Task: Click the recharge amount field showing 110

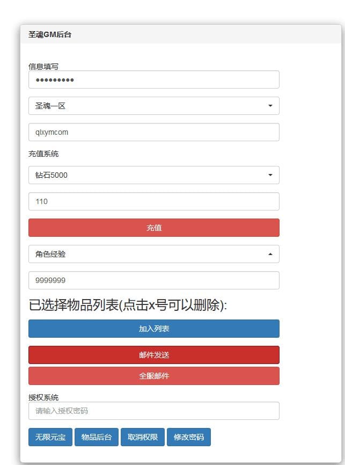Action: click(153, 201)
